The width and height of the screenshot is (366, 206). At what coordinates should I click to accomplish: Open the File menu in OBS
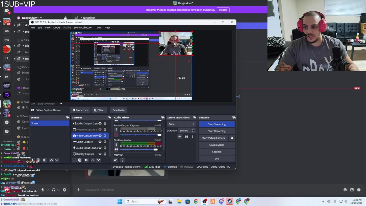pyautogui.click(x=33, y=27)
